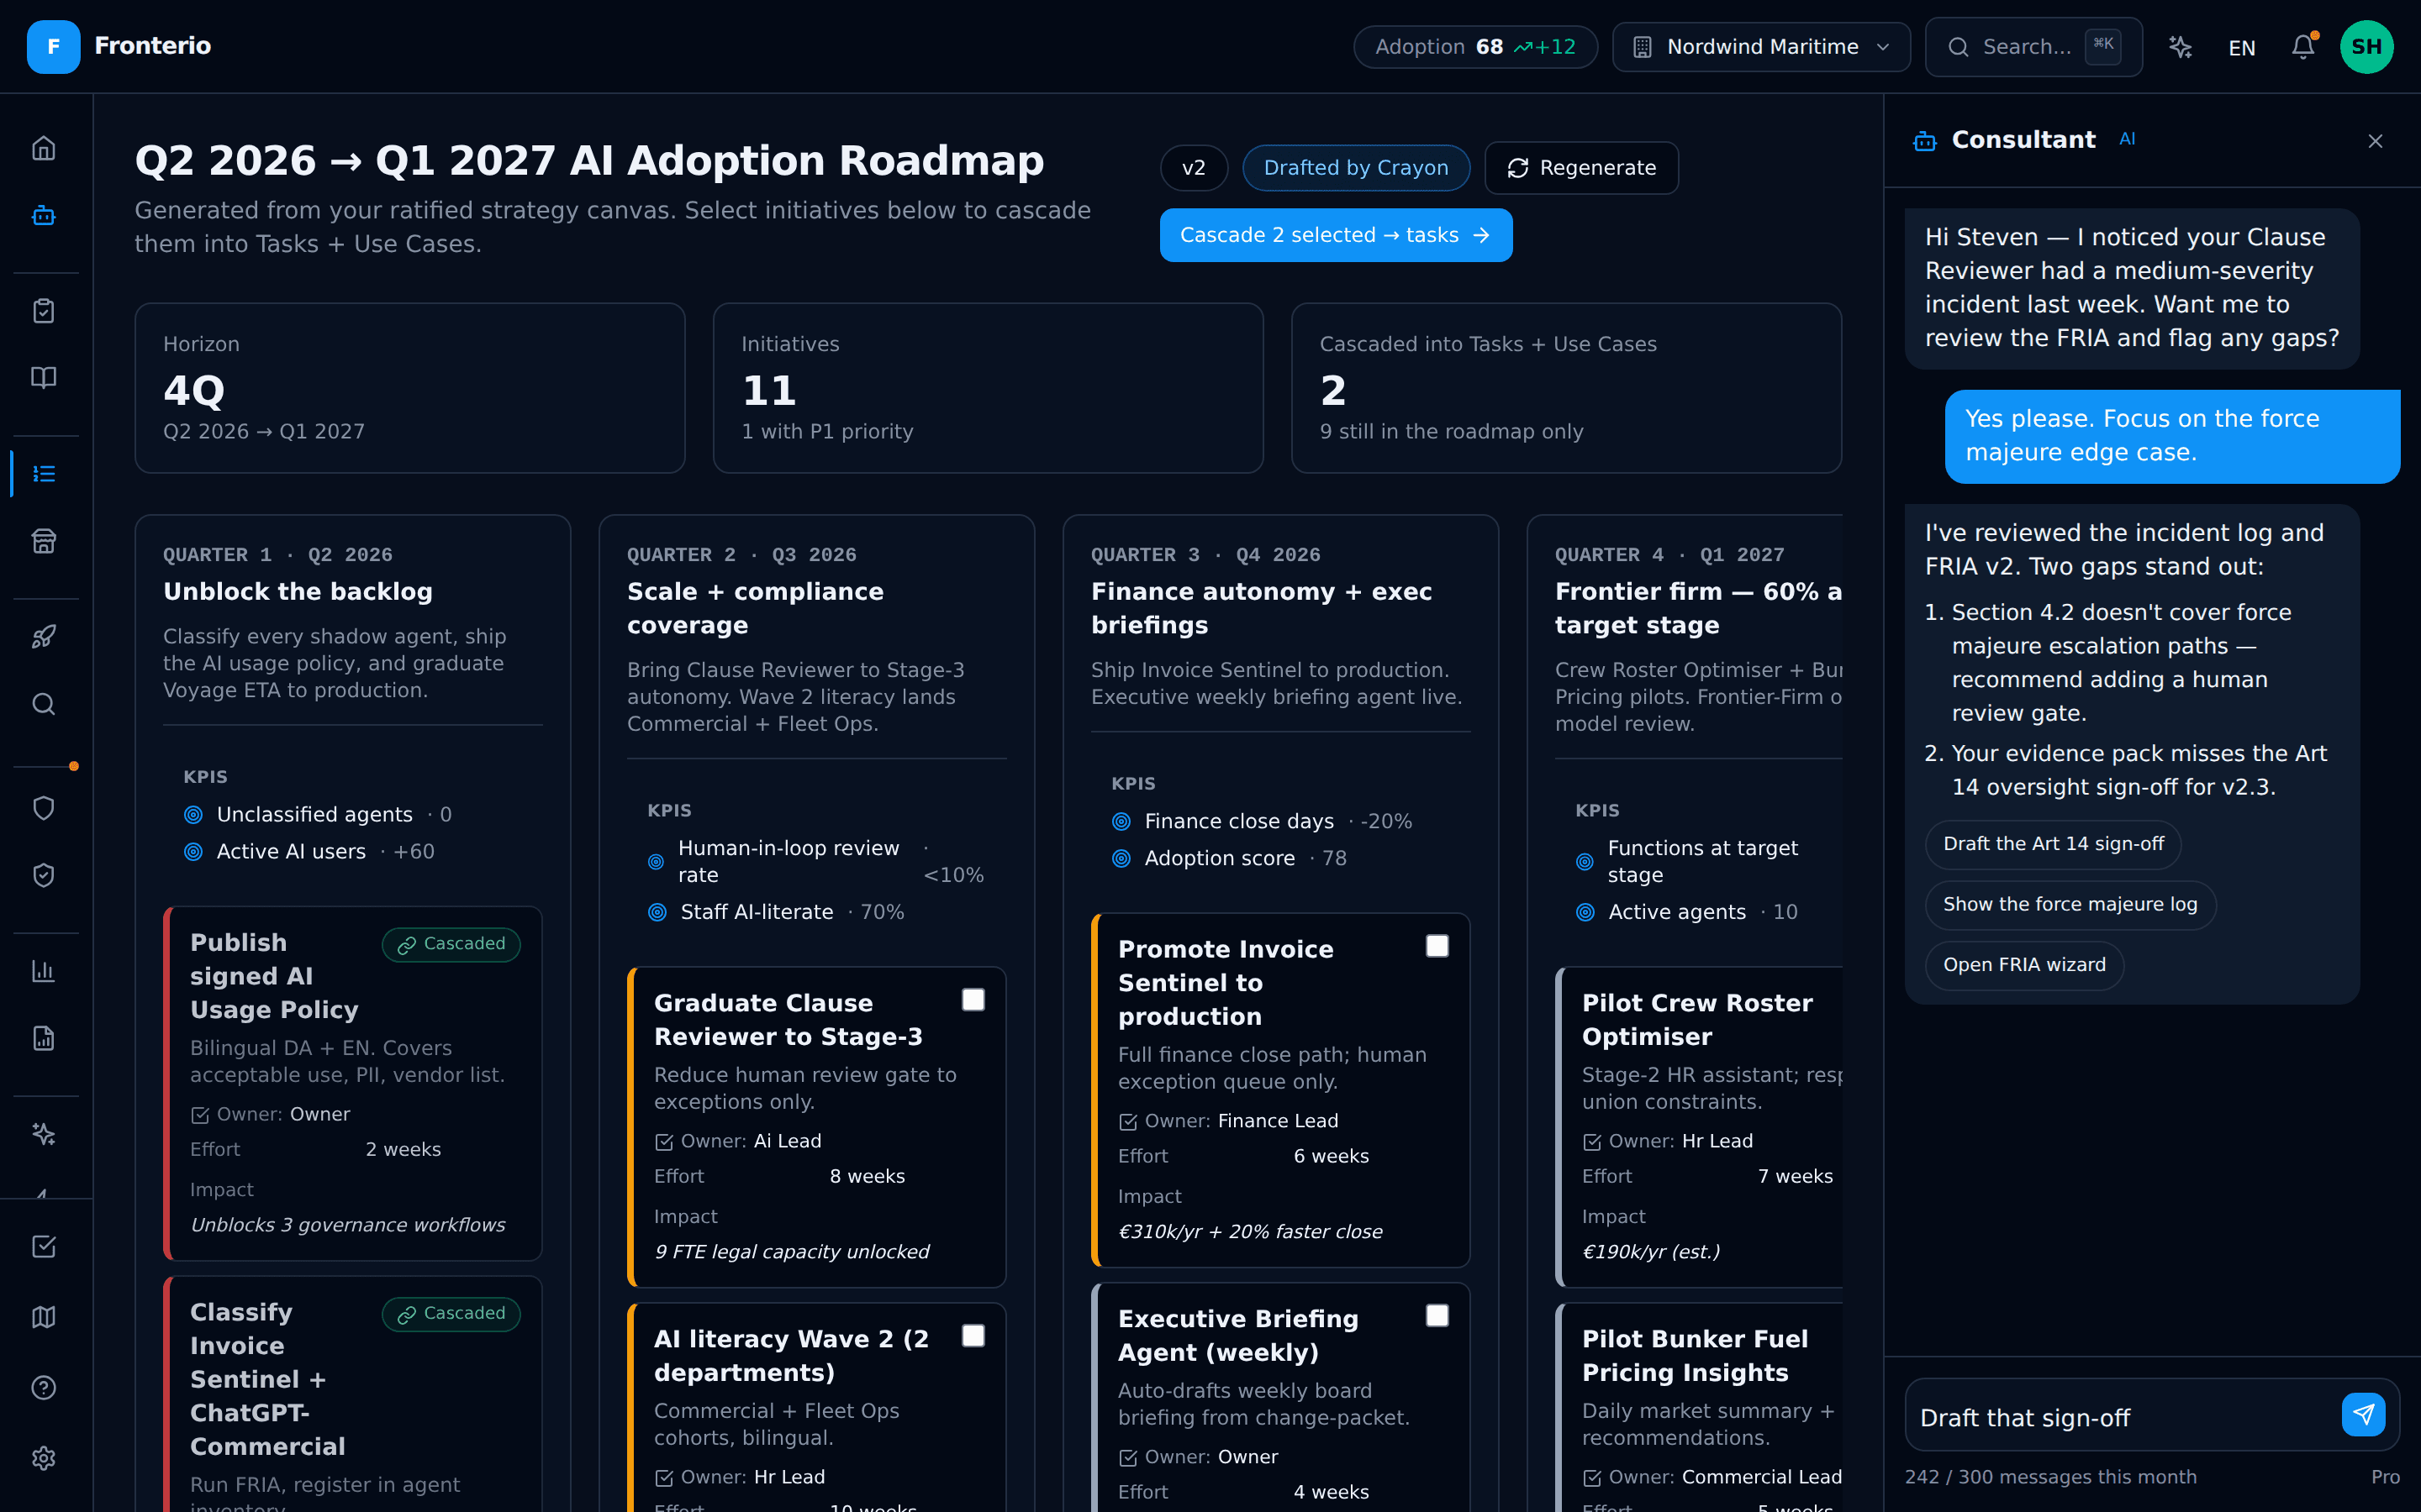Click Show the force majeure log suggestion
The image size is (2421, 1512).
click(x=2070, y=905)
